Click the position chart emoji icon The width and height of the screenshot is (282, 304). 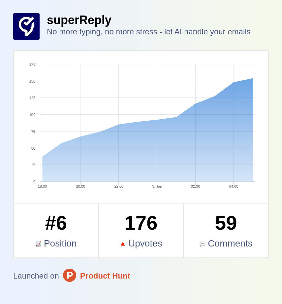pos(38,244)
